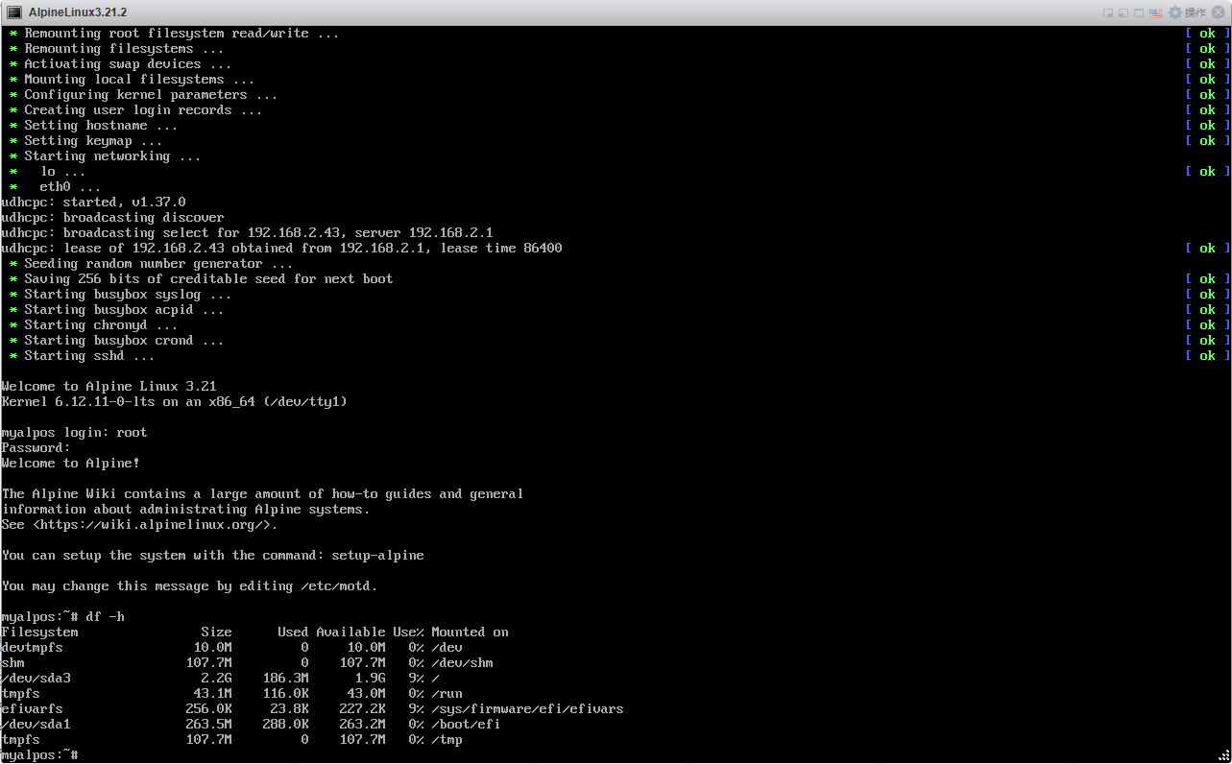
Task: Click the wiki.alpinelinux.org URL in terminal
Action: point(155,525)
